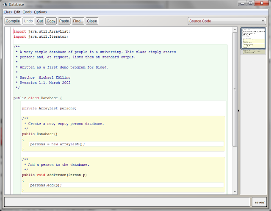Open the Options menu
The width and height of the screenshot is (271, 211).
pos(40,12)
